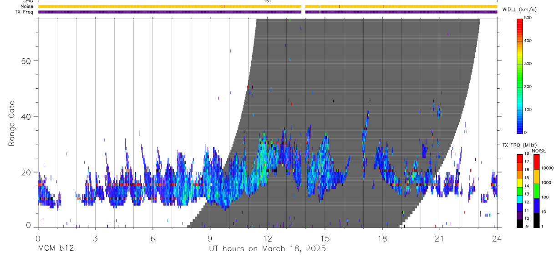Click the 6 tick on the UT hours axis

(152, 238)
